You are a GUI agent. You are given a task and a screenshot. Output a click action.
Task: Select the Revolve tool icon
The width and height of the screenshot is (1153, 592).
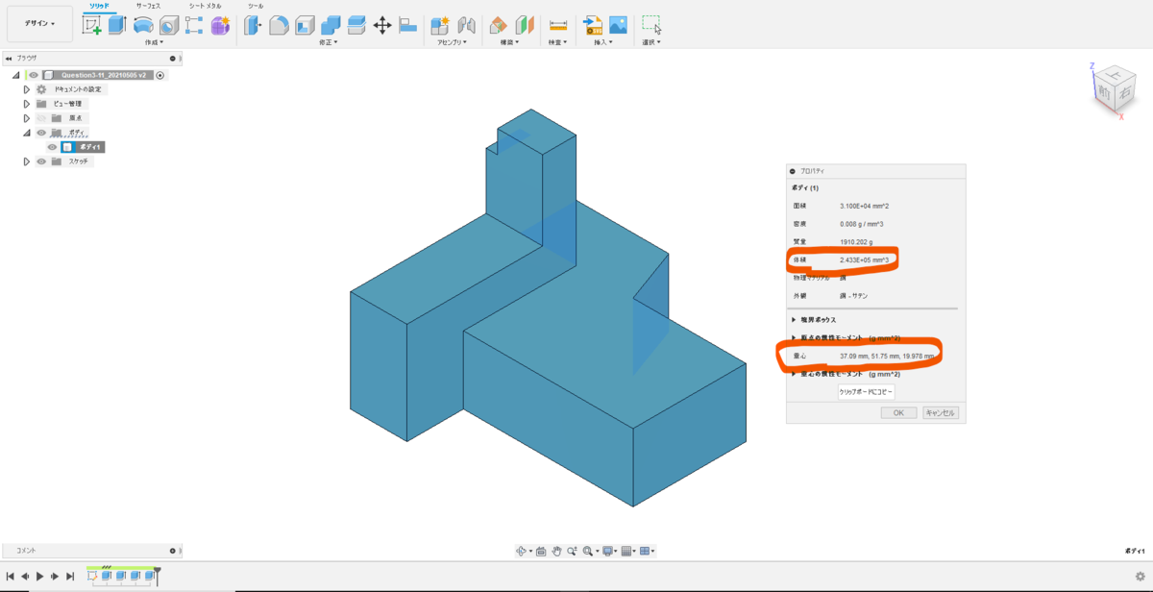coord(142,26)
